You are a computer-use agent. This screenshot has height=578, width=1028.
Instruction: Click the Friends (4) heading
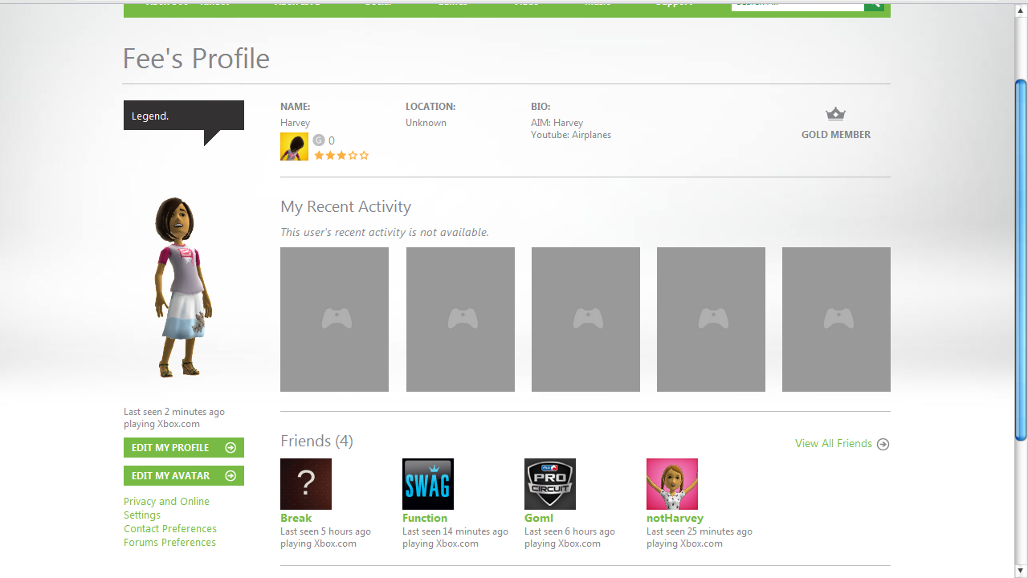click(x=316, y=442)
